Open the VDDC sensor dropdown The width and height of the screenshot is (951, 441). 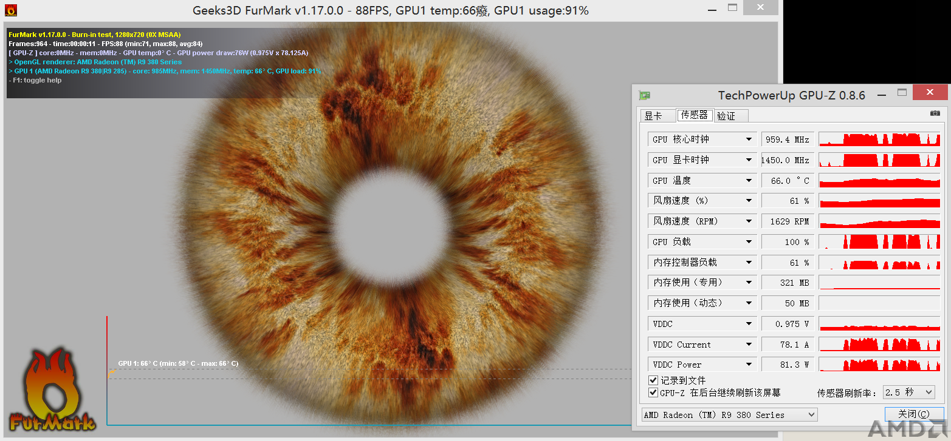point(749,324)
